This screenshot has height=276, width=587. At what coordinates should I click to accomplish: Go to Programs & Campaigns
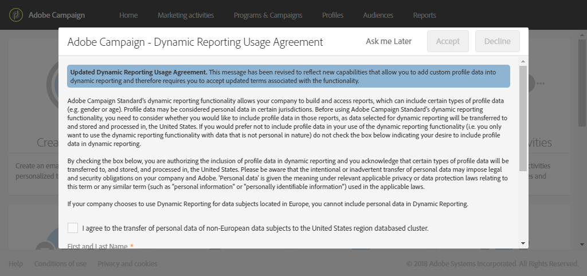pyautogui.click(x=268, y=15)
